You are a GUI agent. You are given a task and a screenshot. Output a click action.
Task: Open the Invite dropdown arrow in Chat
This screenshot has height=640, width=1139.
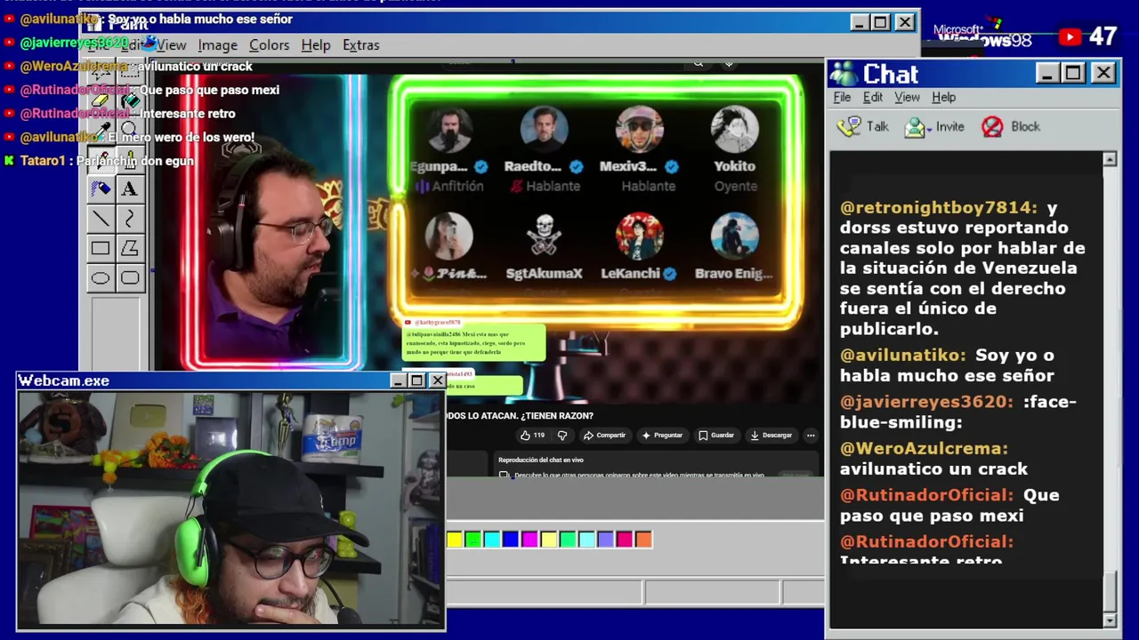(x=929, y=129)
